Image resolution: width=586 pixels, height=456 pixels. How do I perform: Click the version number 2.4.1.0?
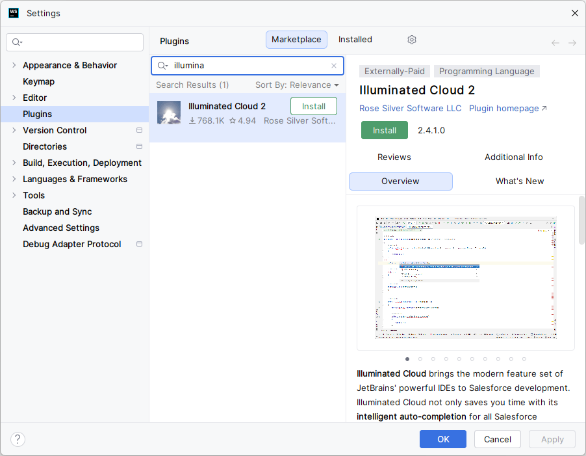pyautogui.click(x=431, y=131)
